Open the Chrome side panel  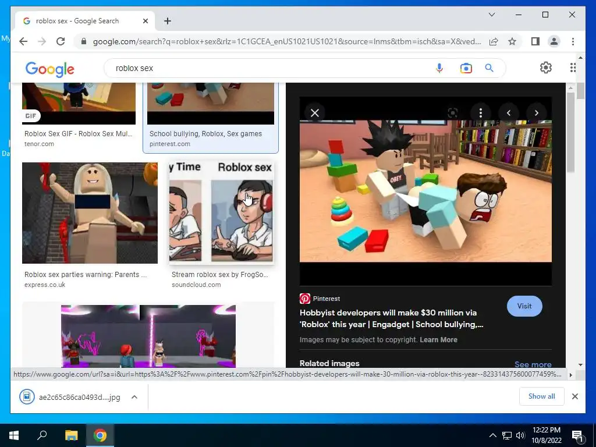click(535, 41)
